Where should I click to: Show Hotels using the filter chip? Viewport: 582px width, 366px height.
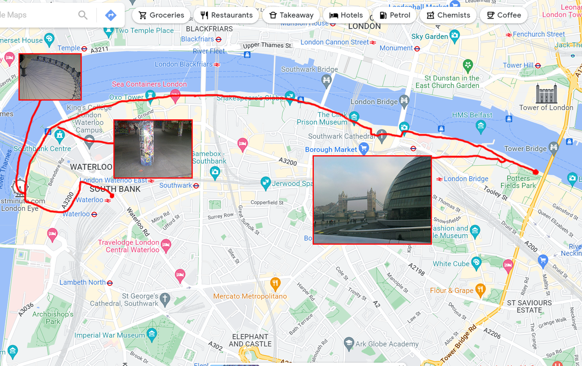(346, 15)
